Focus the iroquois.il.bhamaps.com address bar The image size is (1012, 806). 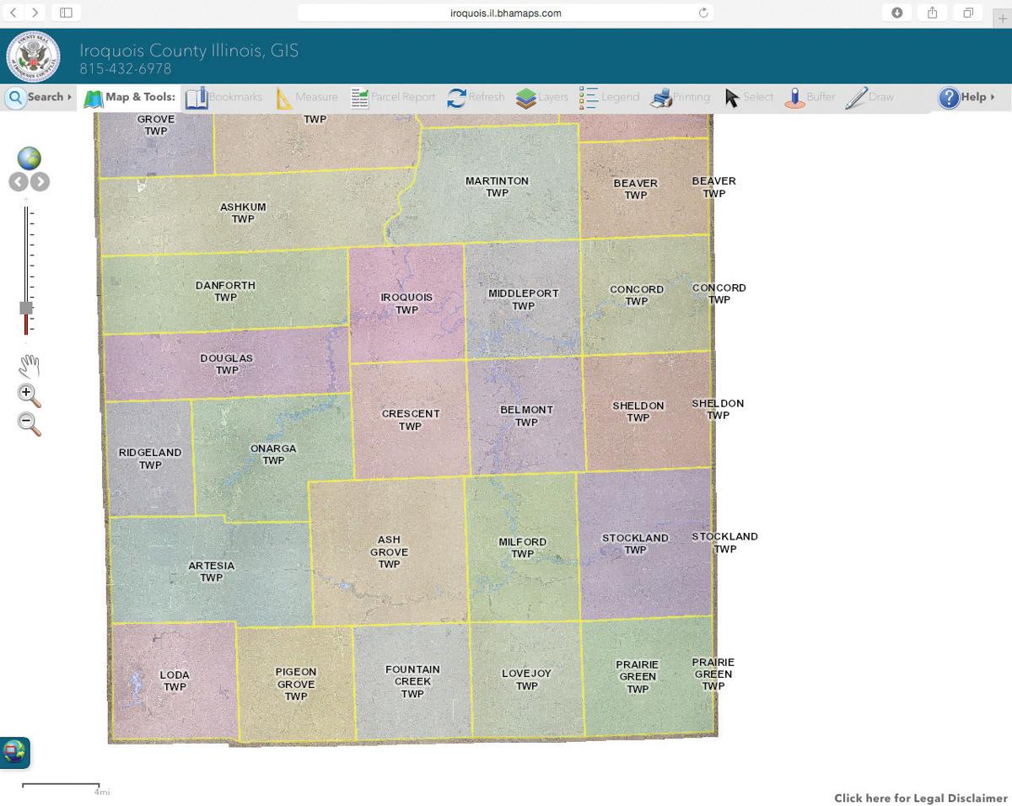click(506, 13)
